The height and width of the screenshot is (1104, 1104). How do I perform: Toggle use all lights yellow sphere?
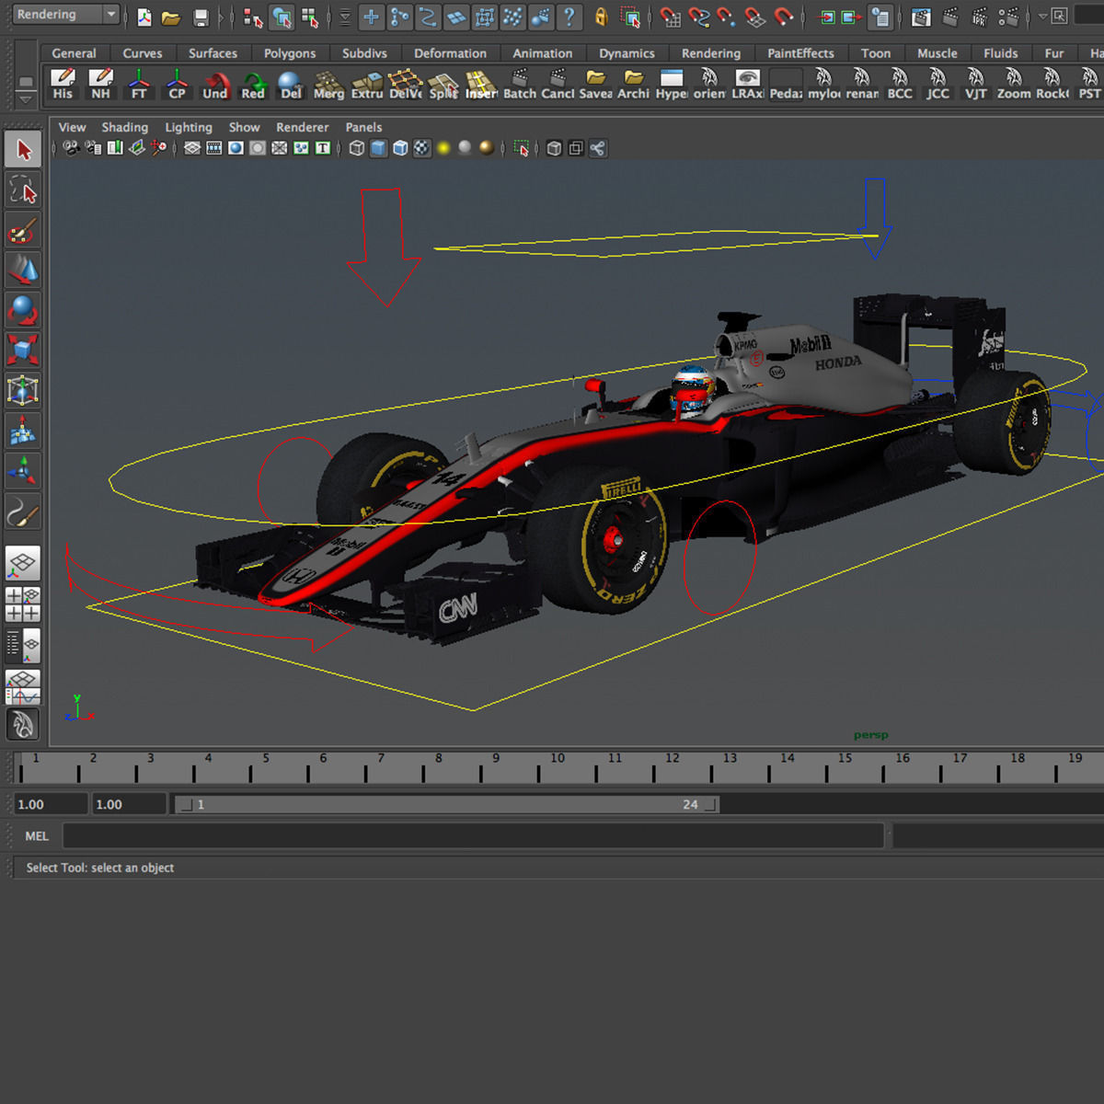click(x=443, y=148)
